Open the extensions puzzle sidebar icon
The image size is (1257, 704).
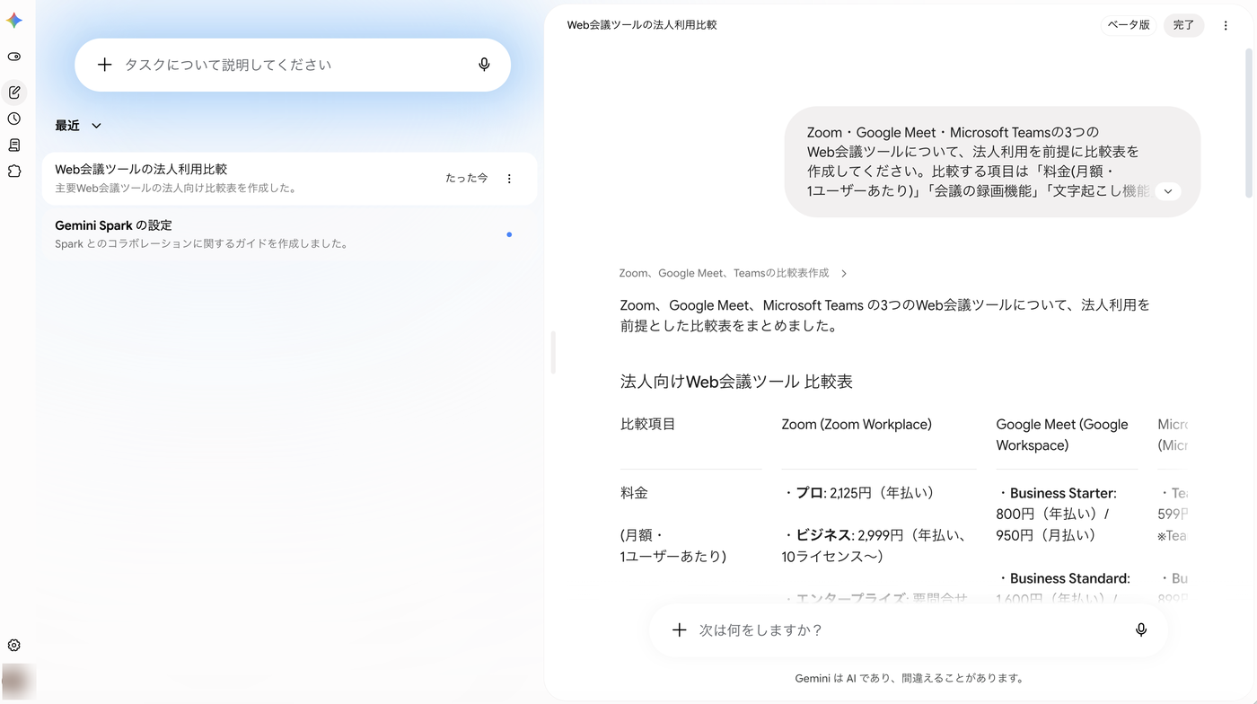[x=14, y=171]
